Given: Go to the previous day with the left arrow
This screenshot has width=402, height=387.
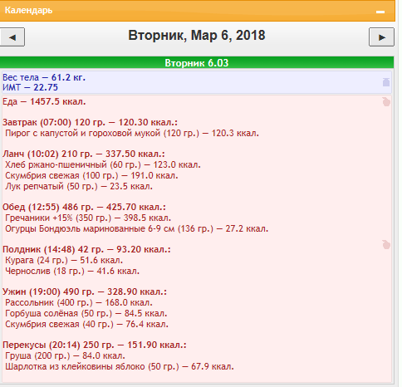Looking at the screenshot, I should click(12, 37).
